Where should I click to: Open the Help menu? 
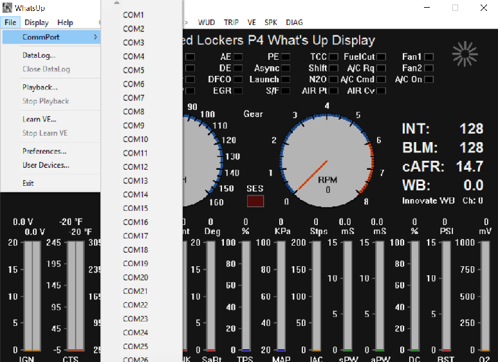pyautogui.click(x=66, y=23)
